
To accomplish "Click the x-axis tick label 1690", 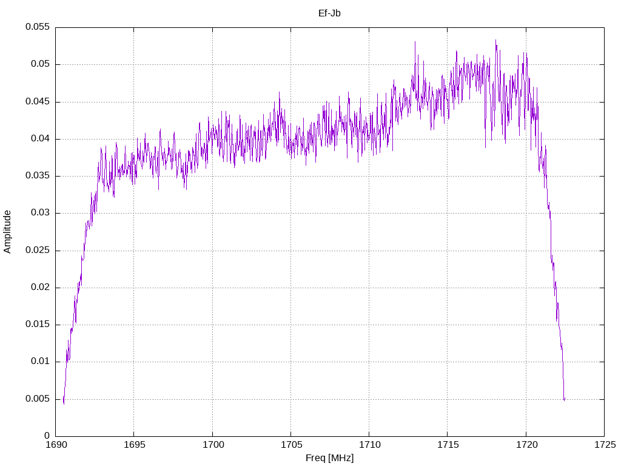I will [56, 445].
